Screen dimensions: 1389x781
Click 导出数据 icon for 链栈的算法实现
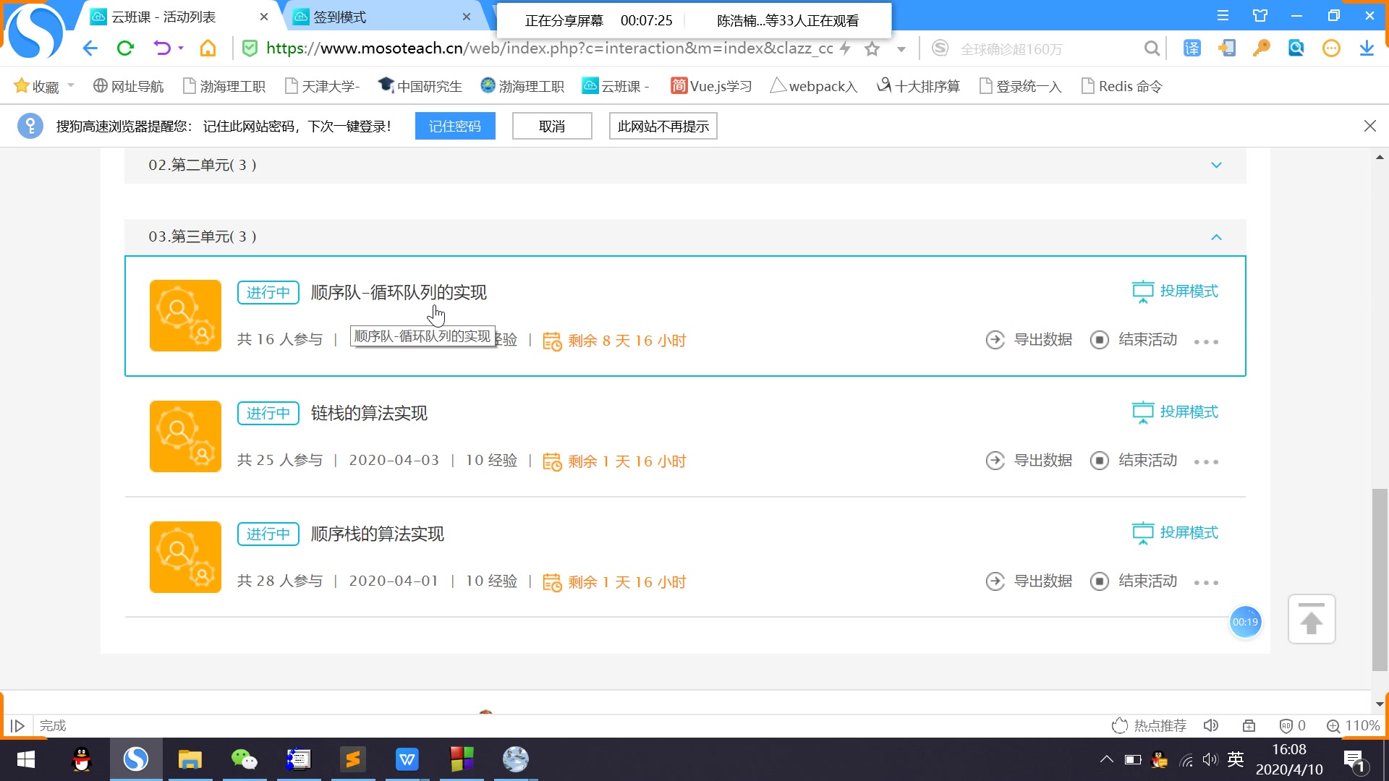point(995,461)
